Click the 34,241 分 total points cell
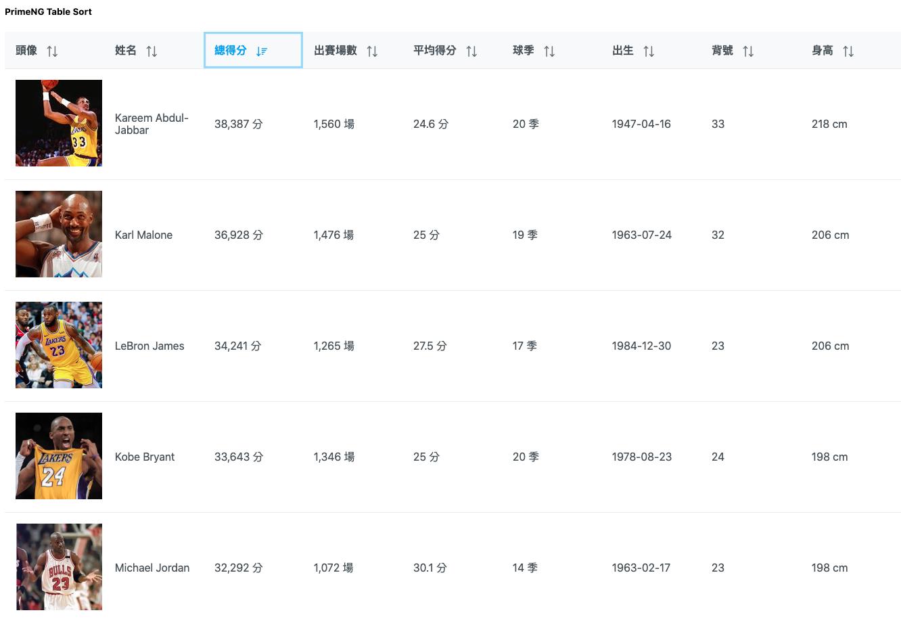The height and width of the screenshot is (619, 901). 238,346
